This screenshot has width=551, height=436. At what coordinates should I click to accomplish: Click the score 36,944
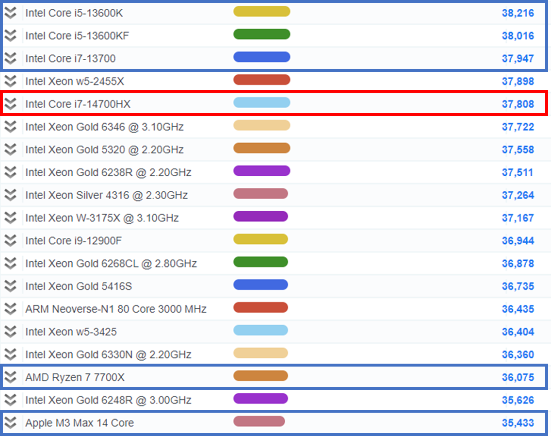(x=518, y=241)
